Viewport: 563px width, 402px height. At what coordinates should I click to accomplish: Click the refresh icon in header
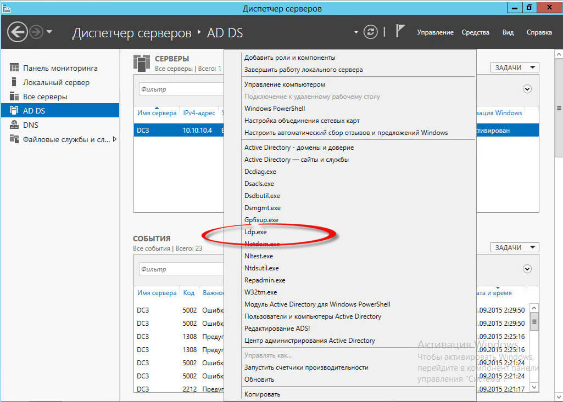(370, 32)
